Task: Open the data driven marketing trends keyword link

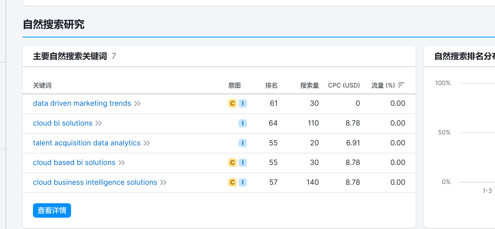Action: coord(82,103)
